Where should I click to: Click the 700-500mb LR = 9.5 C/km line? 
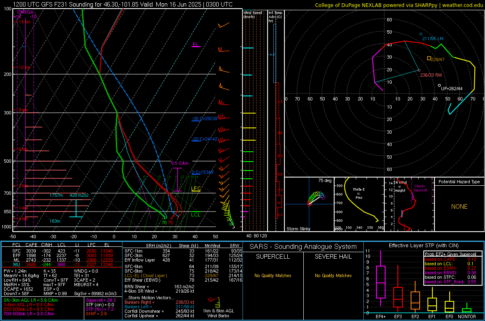[x=29, y=314]
